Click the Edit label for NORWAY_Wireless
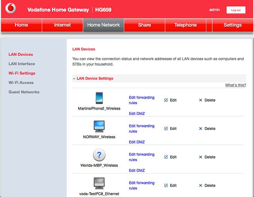This screenshot has height=197, width=254. pyautogui.click(x=173, y=129)
